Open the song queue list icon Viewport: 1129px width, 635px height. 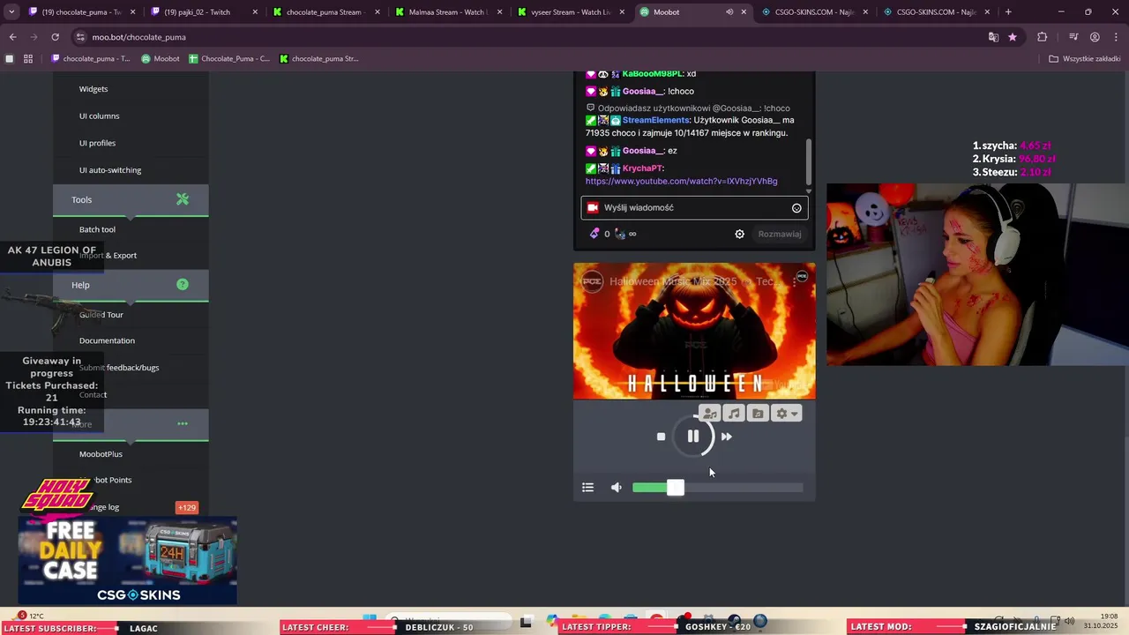588,488
